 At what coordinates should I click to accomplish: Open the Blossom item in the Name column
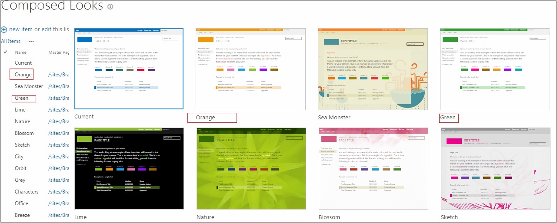(x=24, y=133)
